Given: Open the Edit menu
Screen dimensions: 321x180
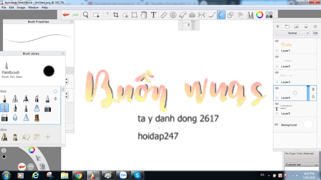Looking at the screenshot, I should coord(11,7).
